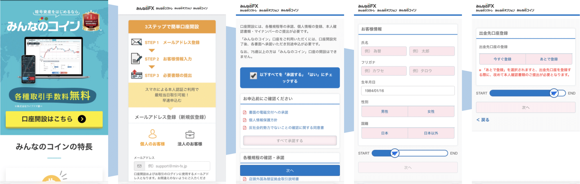Open the birth date field 1984/01/16

(408, 91)
